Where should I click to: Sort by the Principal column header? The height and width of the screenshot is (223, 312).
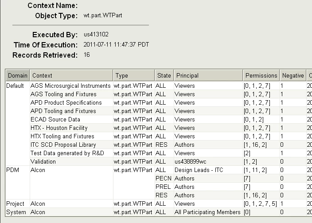(x=207, y=75)
